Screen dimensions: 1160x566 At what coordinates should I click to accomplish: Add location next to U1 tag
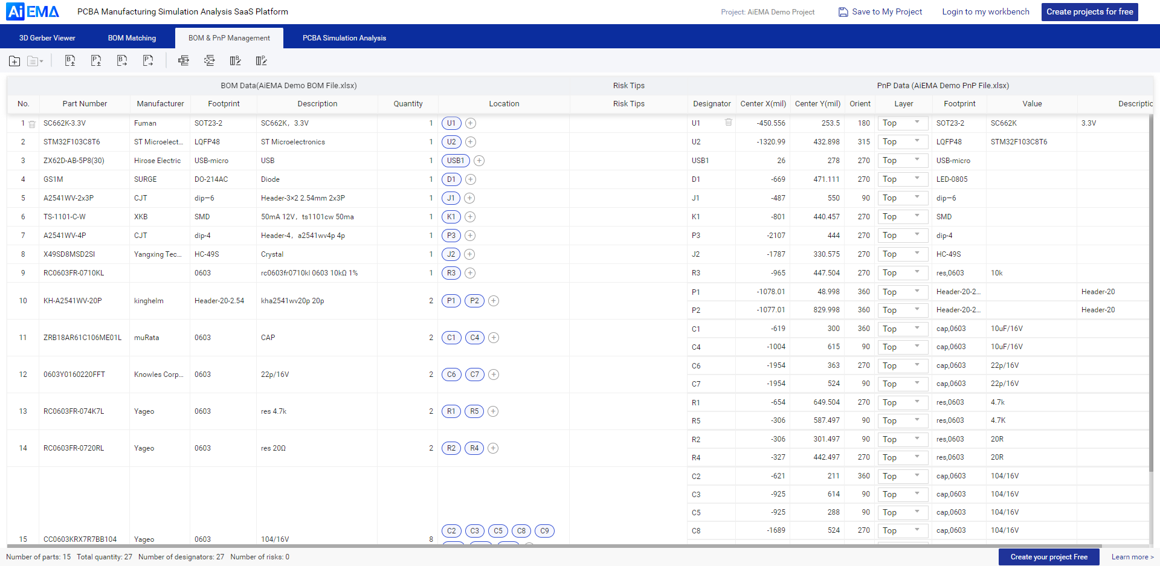point(471,123)
